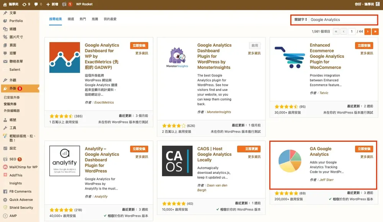Click the crop icon for 圖片尺寸
The width and height of the screenshot is (383, 222).
tap(5, 37)
